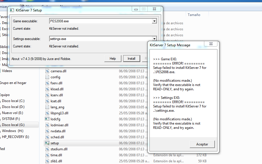Select the setup file name
Image resolution: width=262 pixels, height=164 pixels.
pyautogui.click(x=55, y=143)
